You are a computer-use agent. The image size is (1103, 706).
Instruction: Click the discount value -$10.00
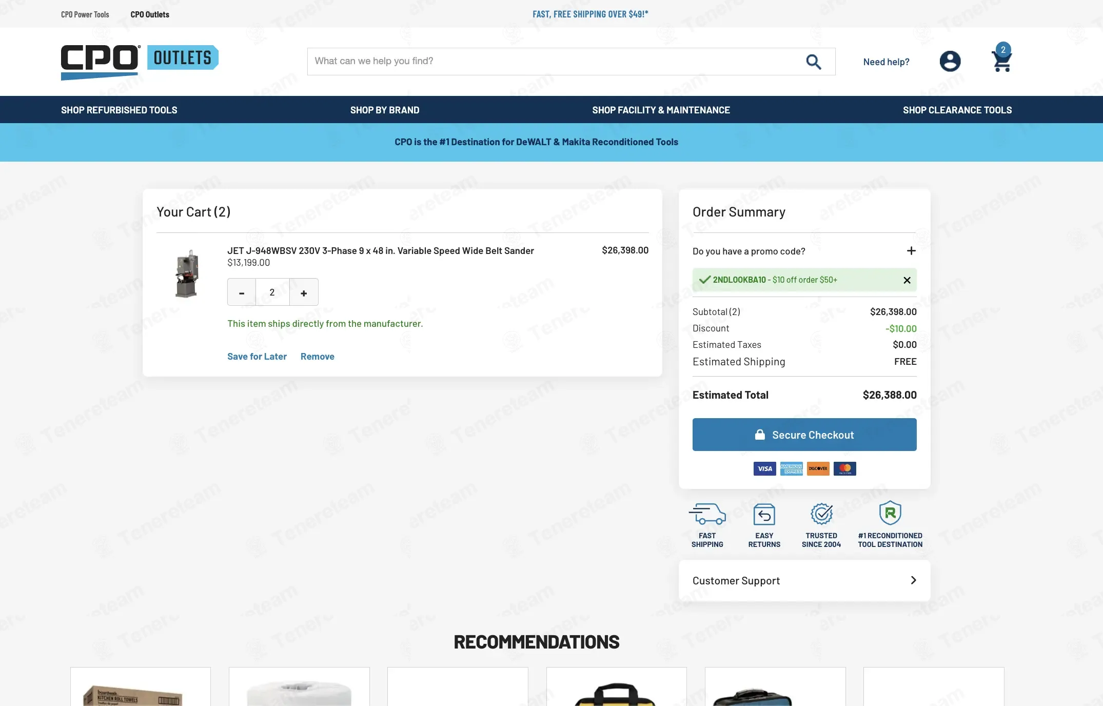901,328
